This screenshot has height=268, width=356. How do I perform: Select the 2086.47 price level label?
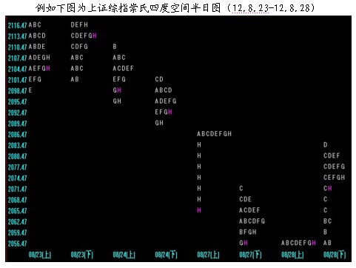17,135
